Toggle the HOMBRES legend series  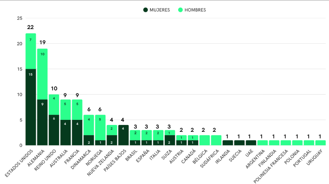195,10
